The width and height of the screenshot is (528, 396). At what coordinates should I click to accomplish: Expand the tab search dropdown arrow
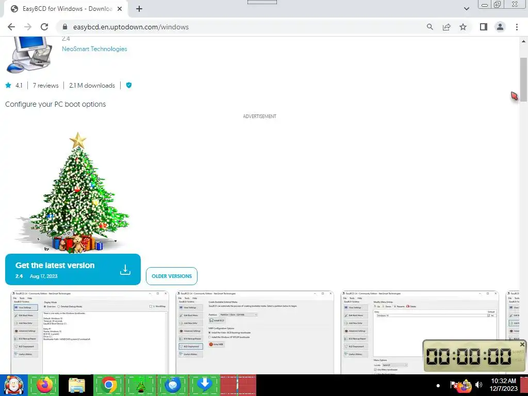pyautogui.click(x=466, y=9)
